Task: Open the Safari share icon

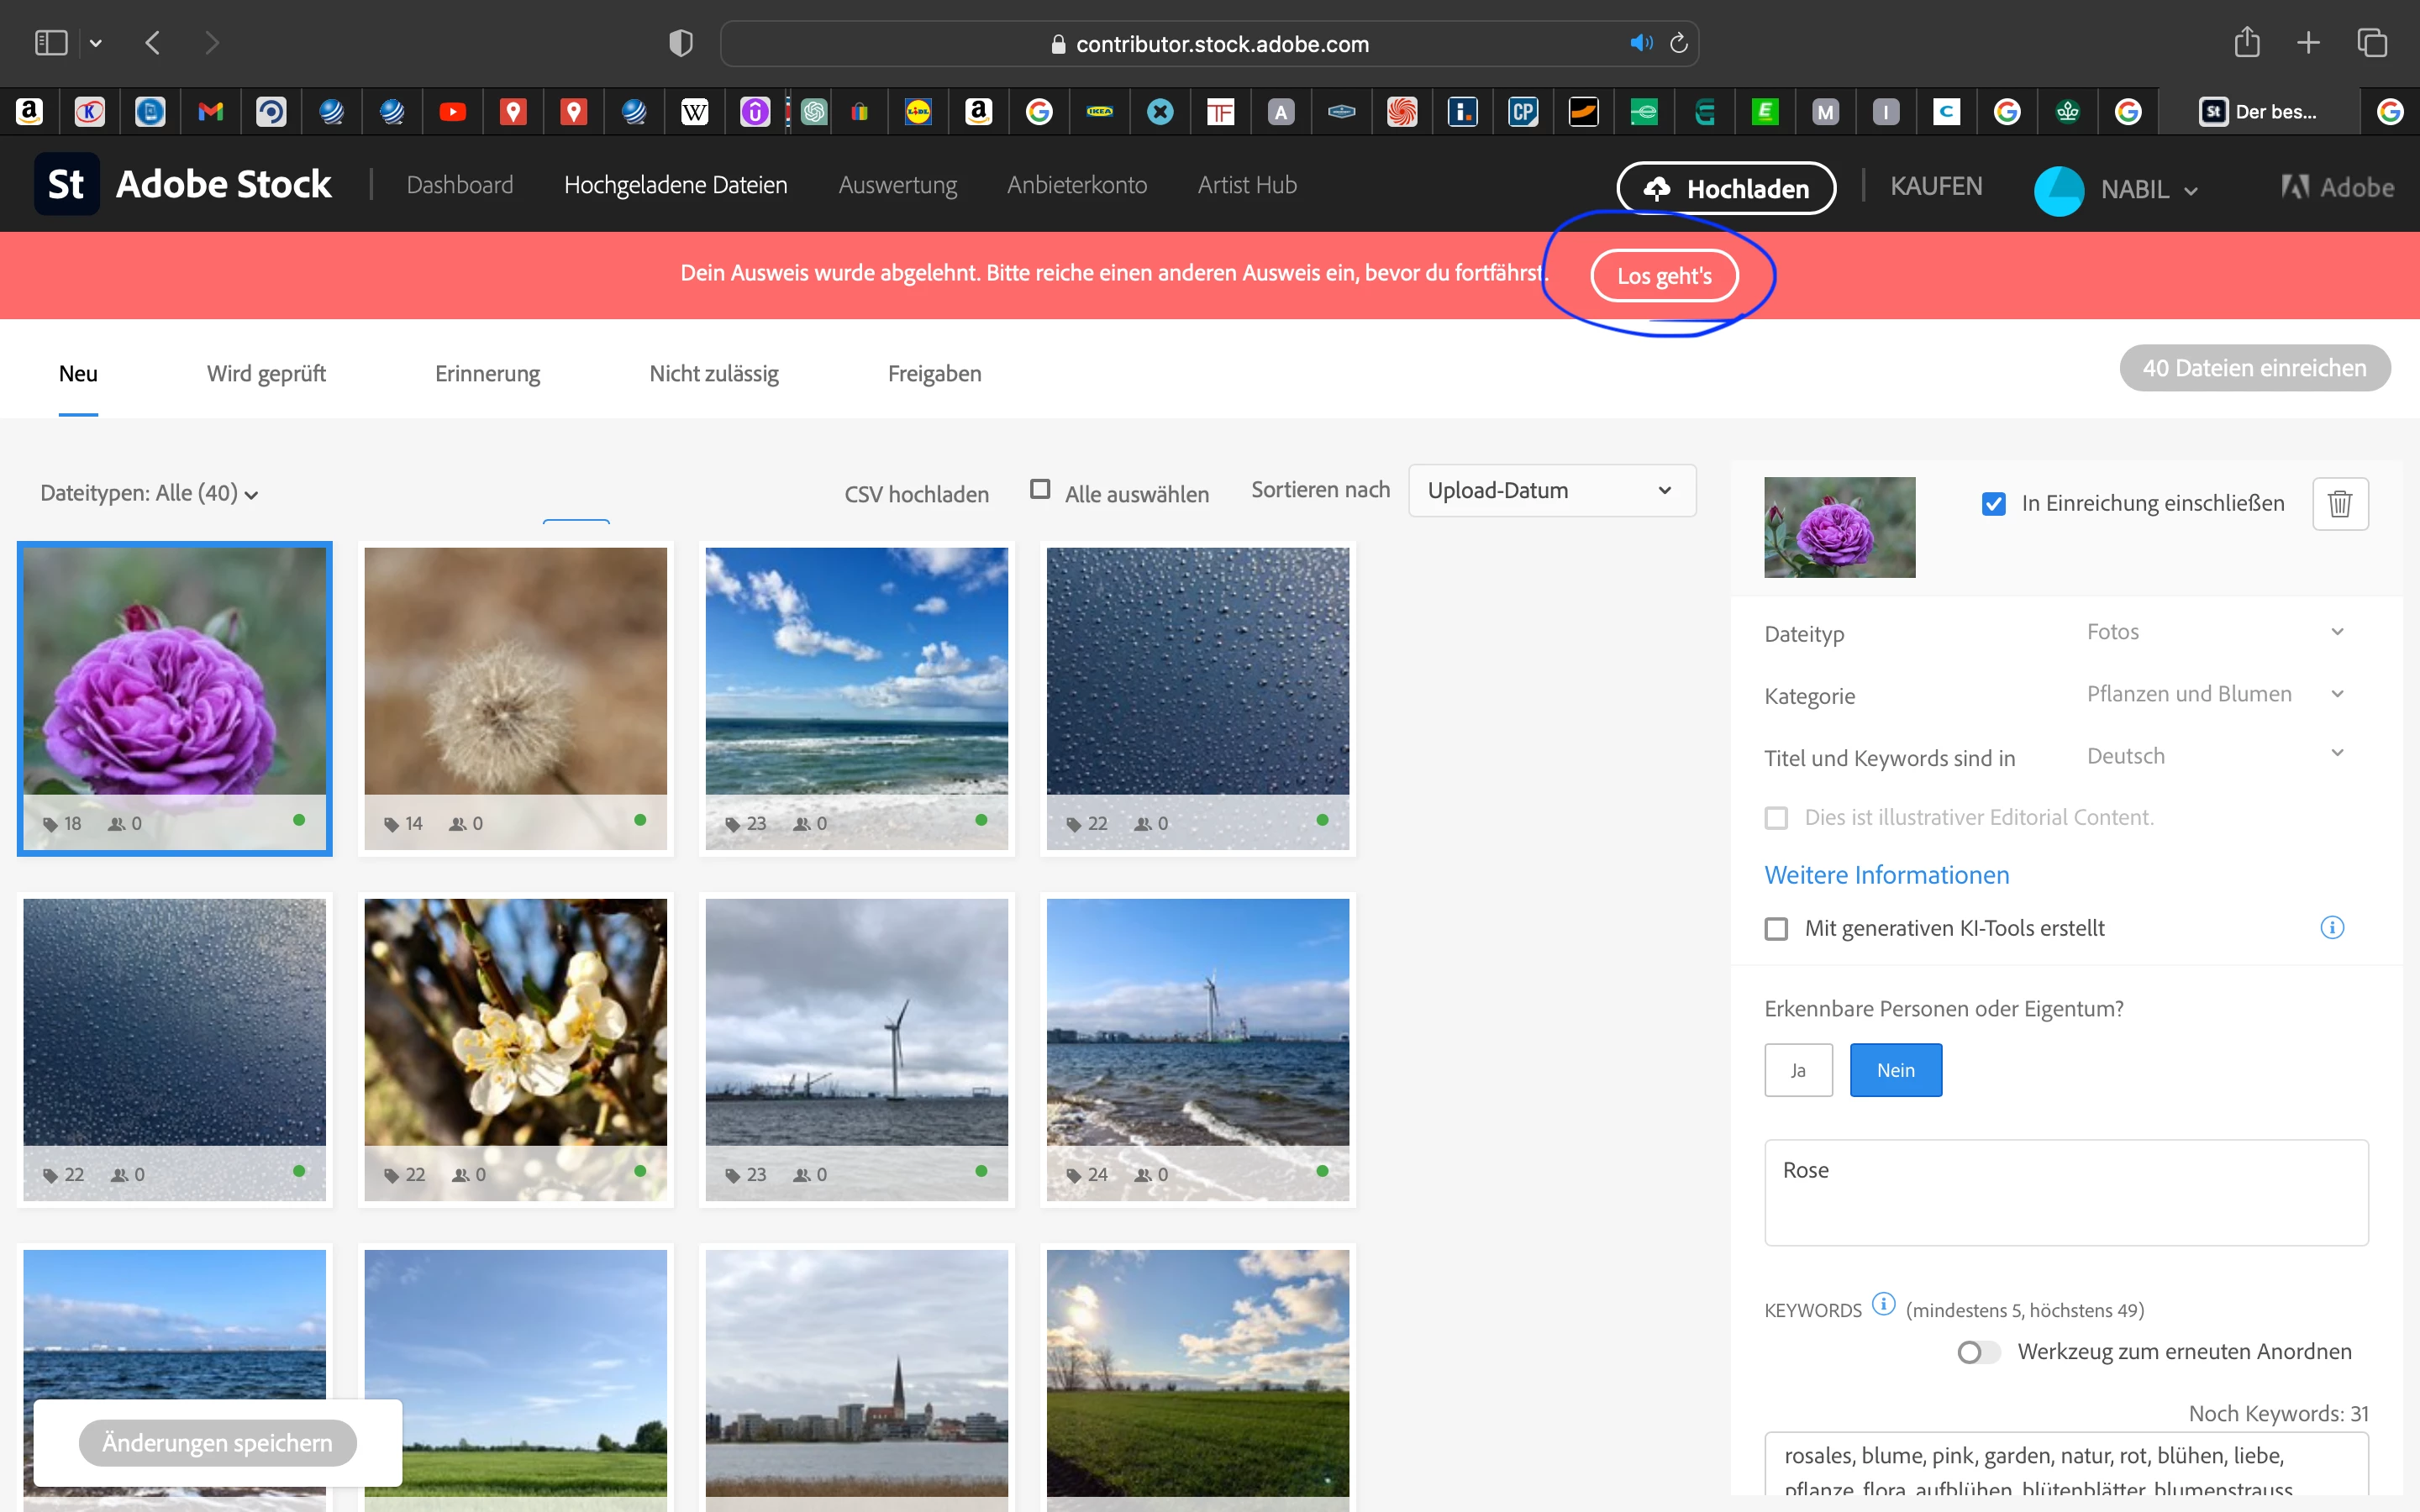Action: point(2246,43)
